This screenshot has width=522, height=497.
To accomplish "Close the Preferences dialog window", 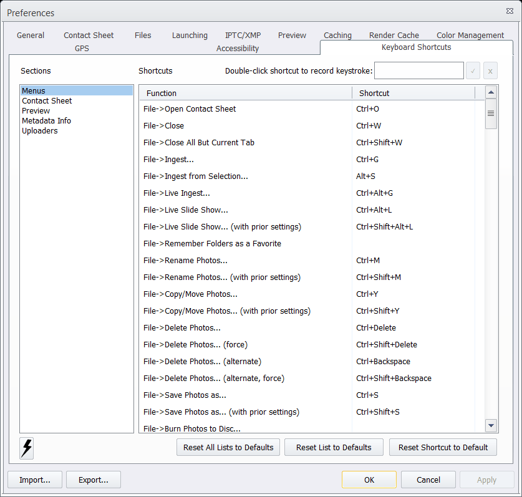I will coord(510,11).
